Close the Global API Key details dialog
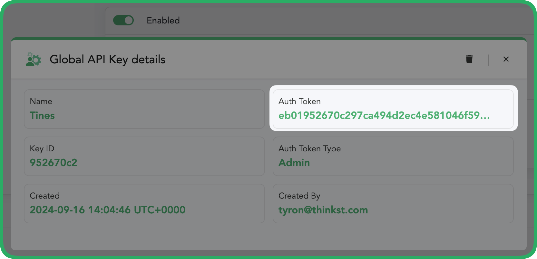 [506, 59]
